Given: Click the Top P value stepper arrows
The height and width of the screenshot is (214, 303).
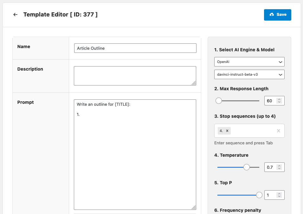Looking at the screenshot, I should 279,195.
